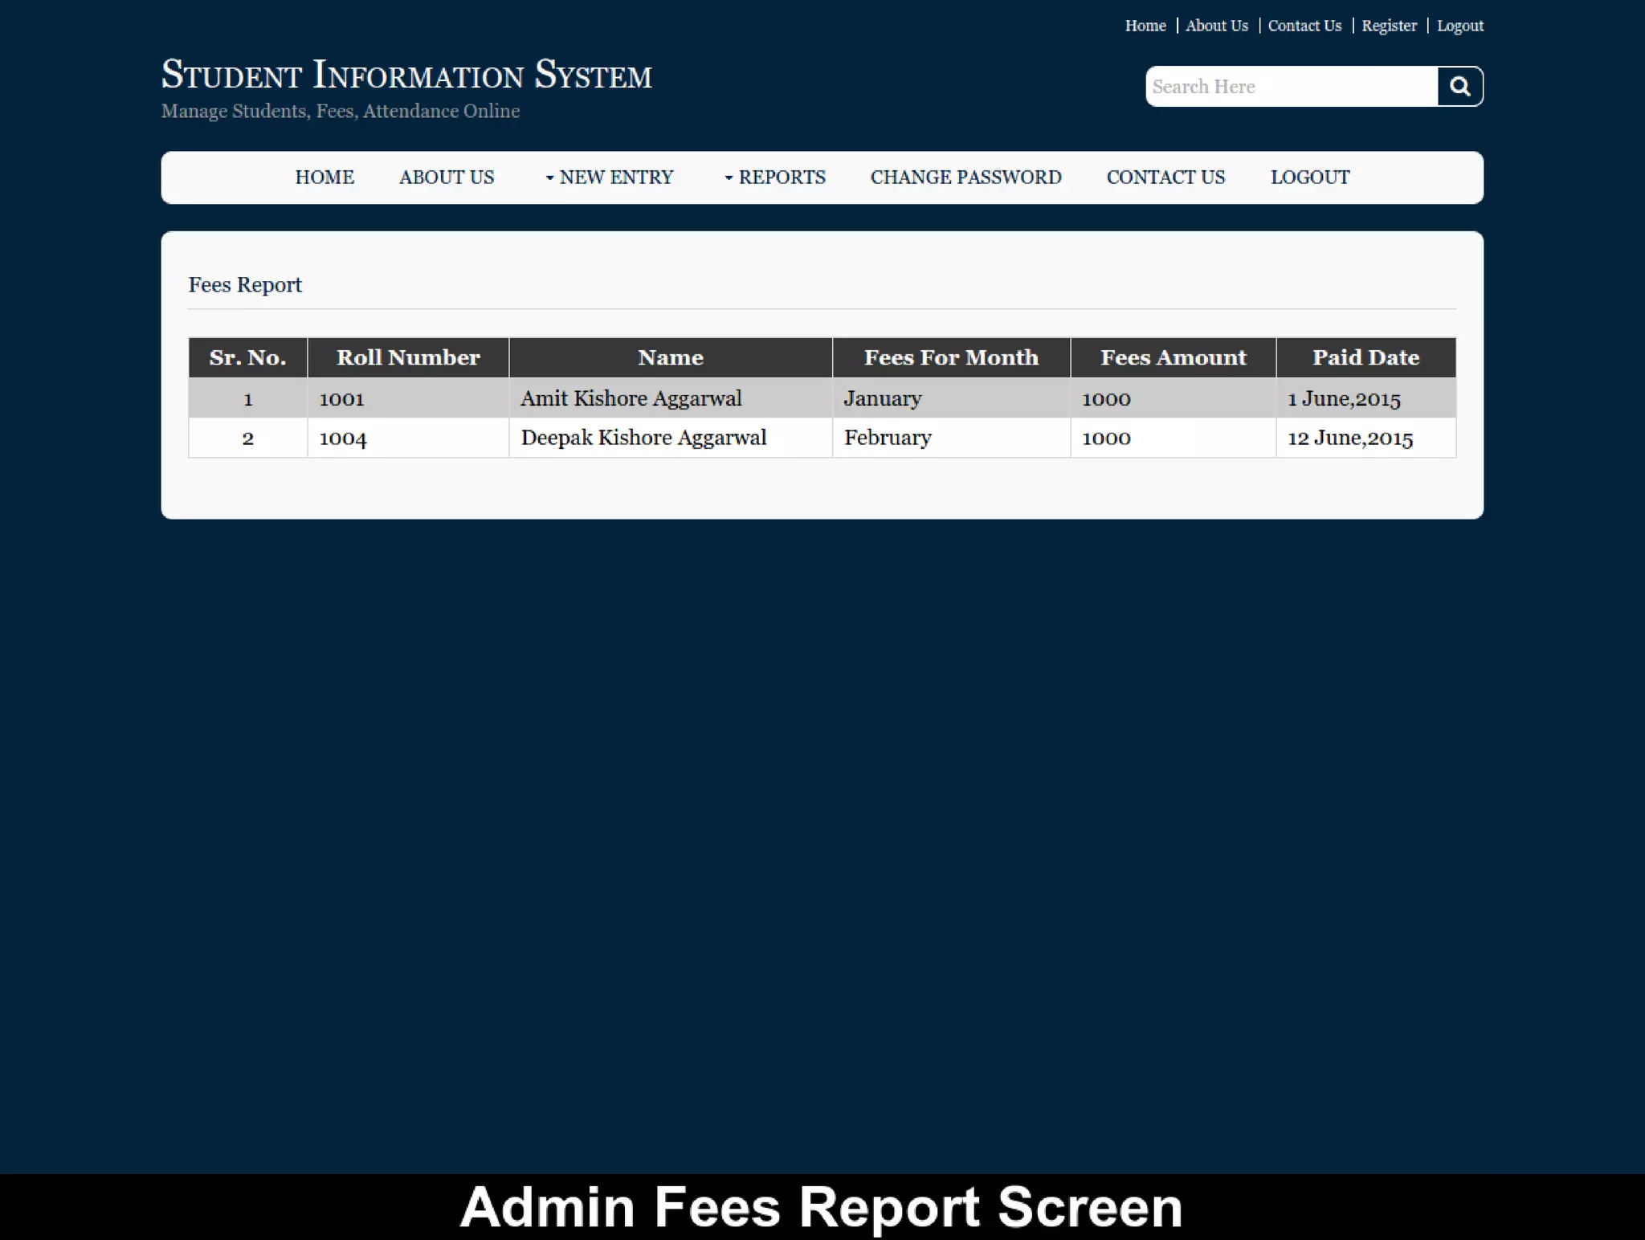Click the February month cell

pos(952,438)
